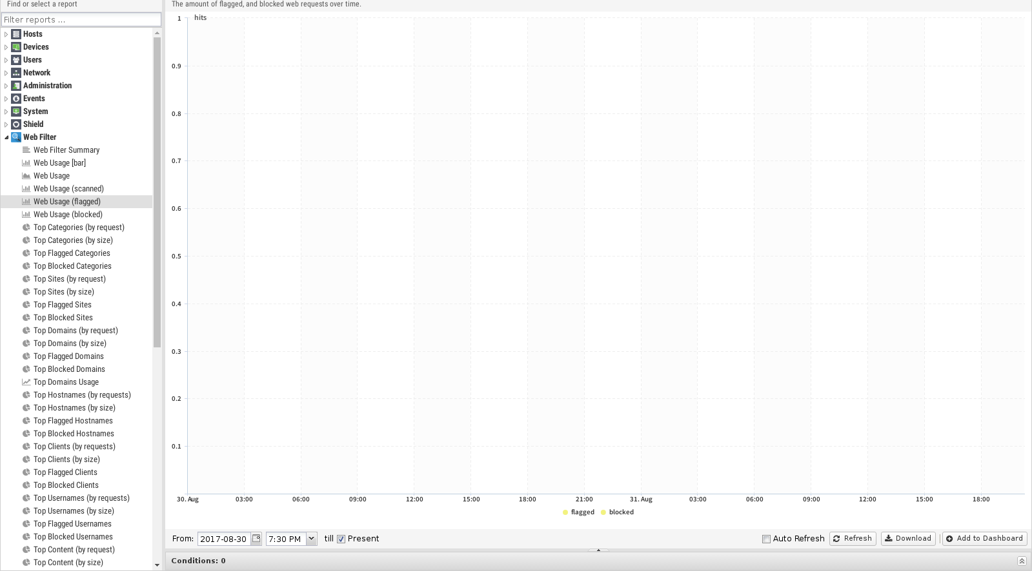Click scroll down arrow of report tree
1032x571 pixels.
tap(157, 565)
